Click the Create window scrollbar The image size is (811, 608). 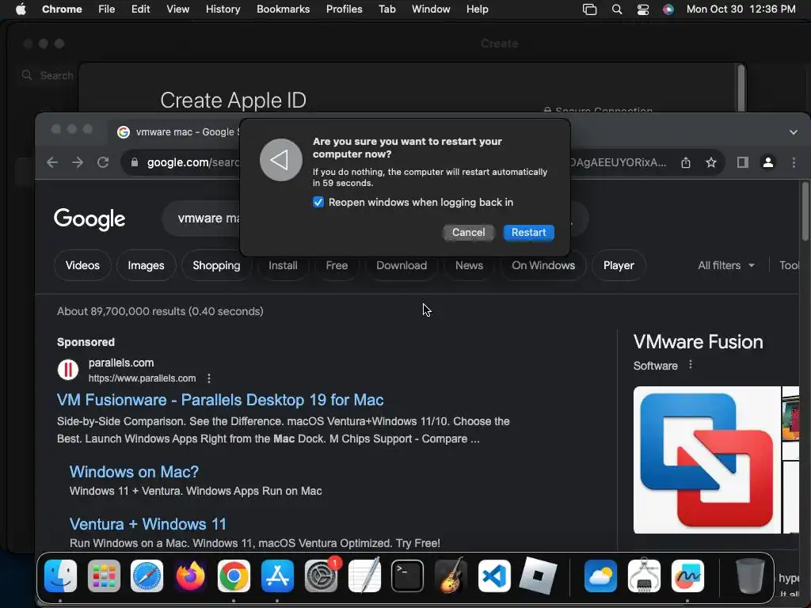[741, 88]
